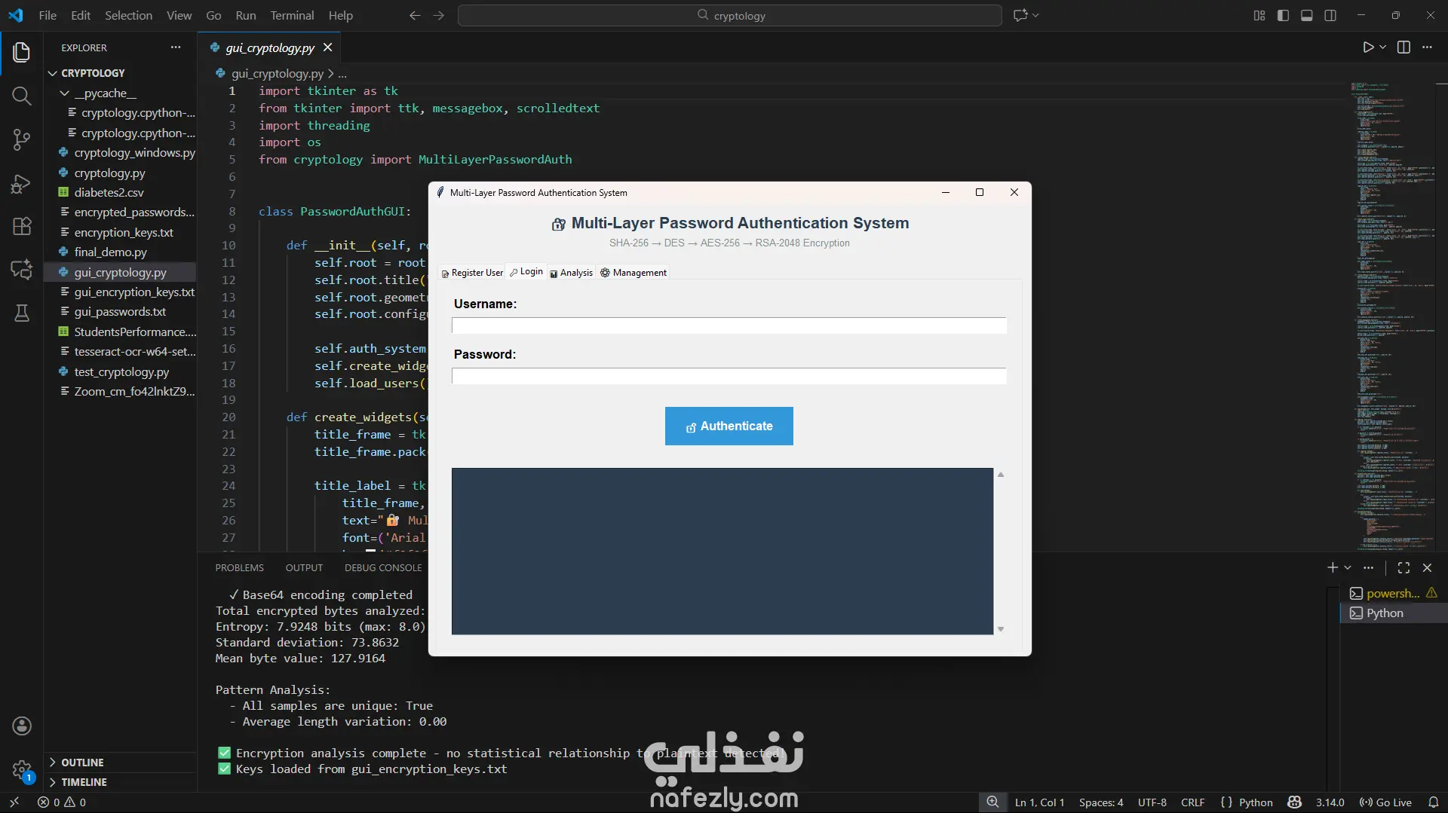Open Explorer Views and More Actions ellipsis
Screen dimensions: 1448x813
click(176, 47)
